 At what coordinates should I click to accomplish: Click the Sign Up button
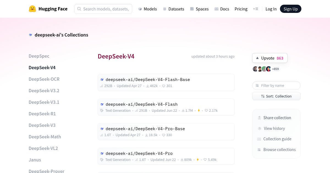(x=291, y=9)
